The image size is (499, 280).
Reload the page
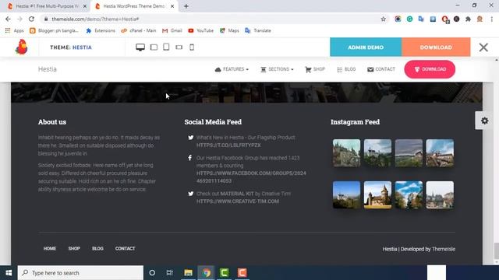click(31, 19)
